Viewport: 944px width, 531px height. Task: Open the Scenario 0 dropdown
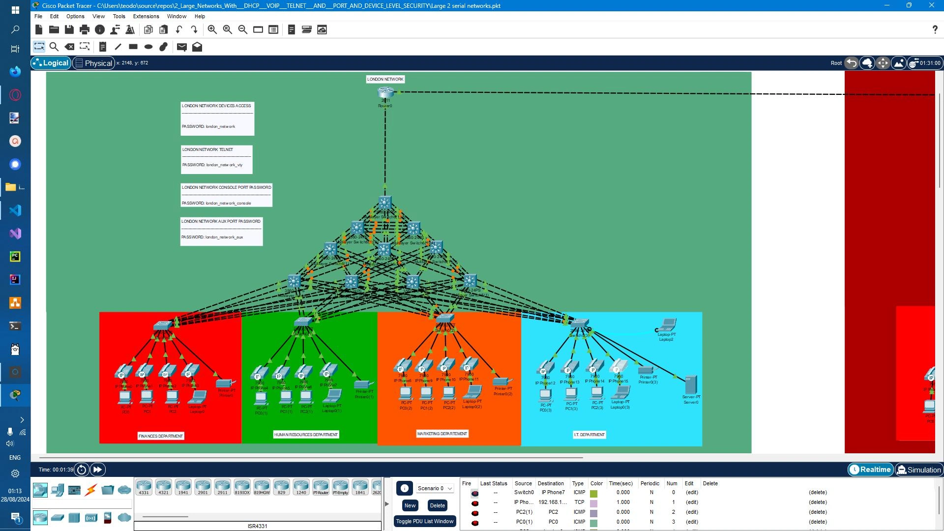click(x=435, y=488)
